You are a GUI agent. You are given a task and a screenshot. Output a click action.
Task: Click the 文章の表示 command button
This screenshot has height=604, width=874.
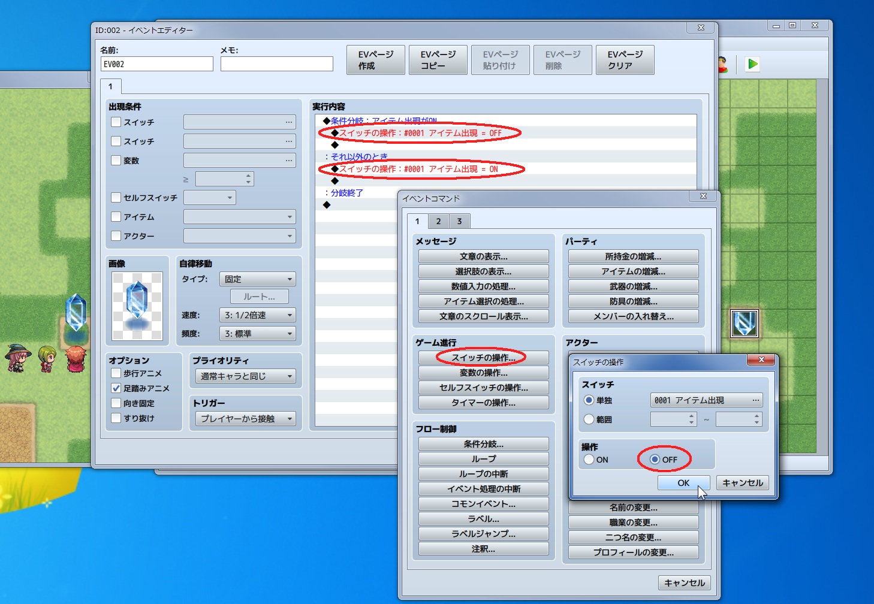[x=483, y=256]
